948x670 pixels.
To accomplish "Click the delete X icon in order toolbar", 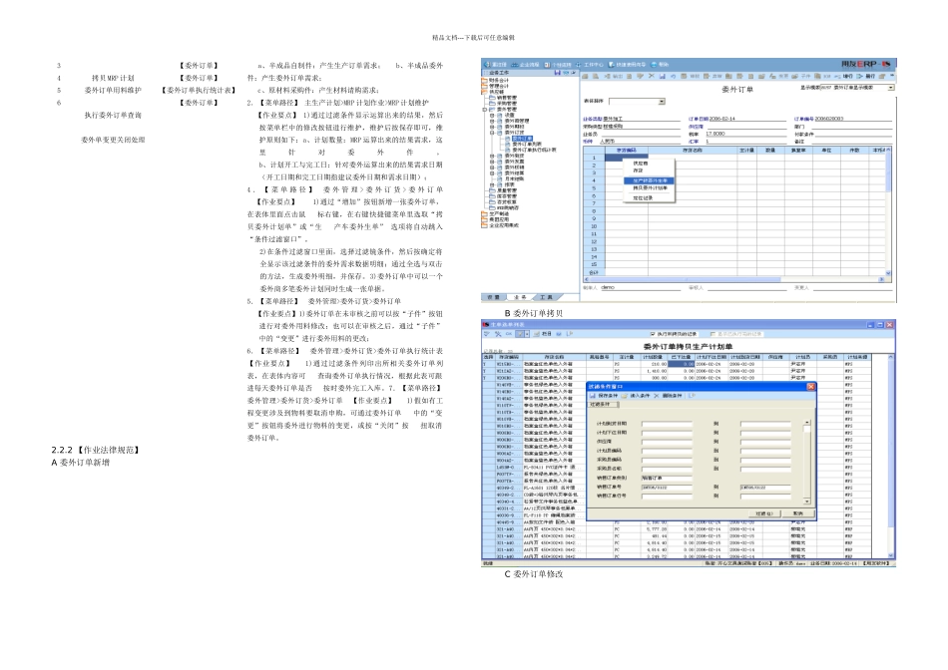I will coord(652,76).
